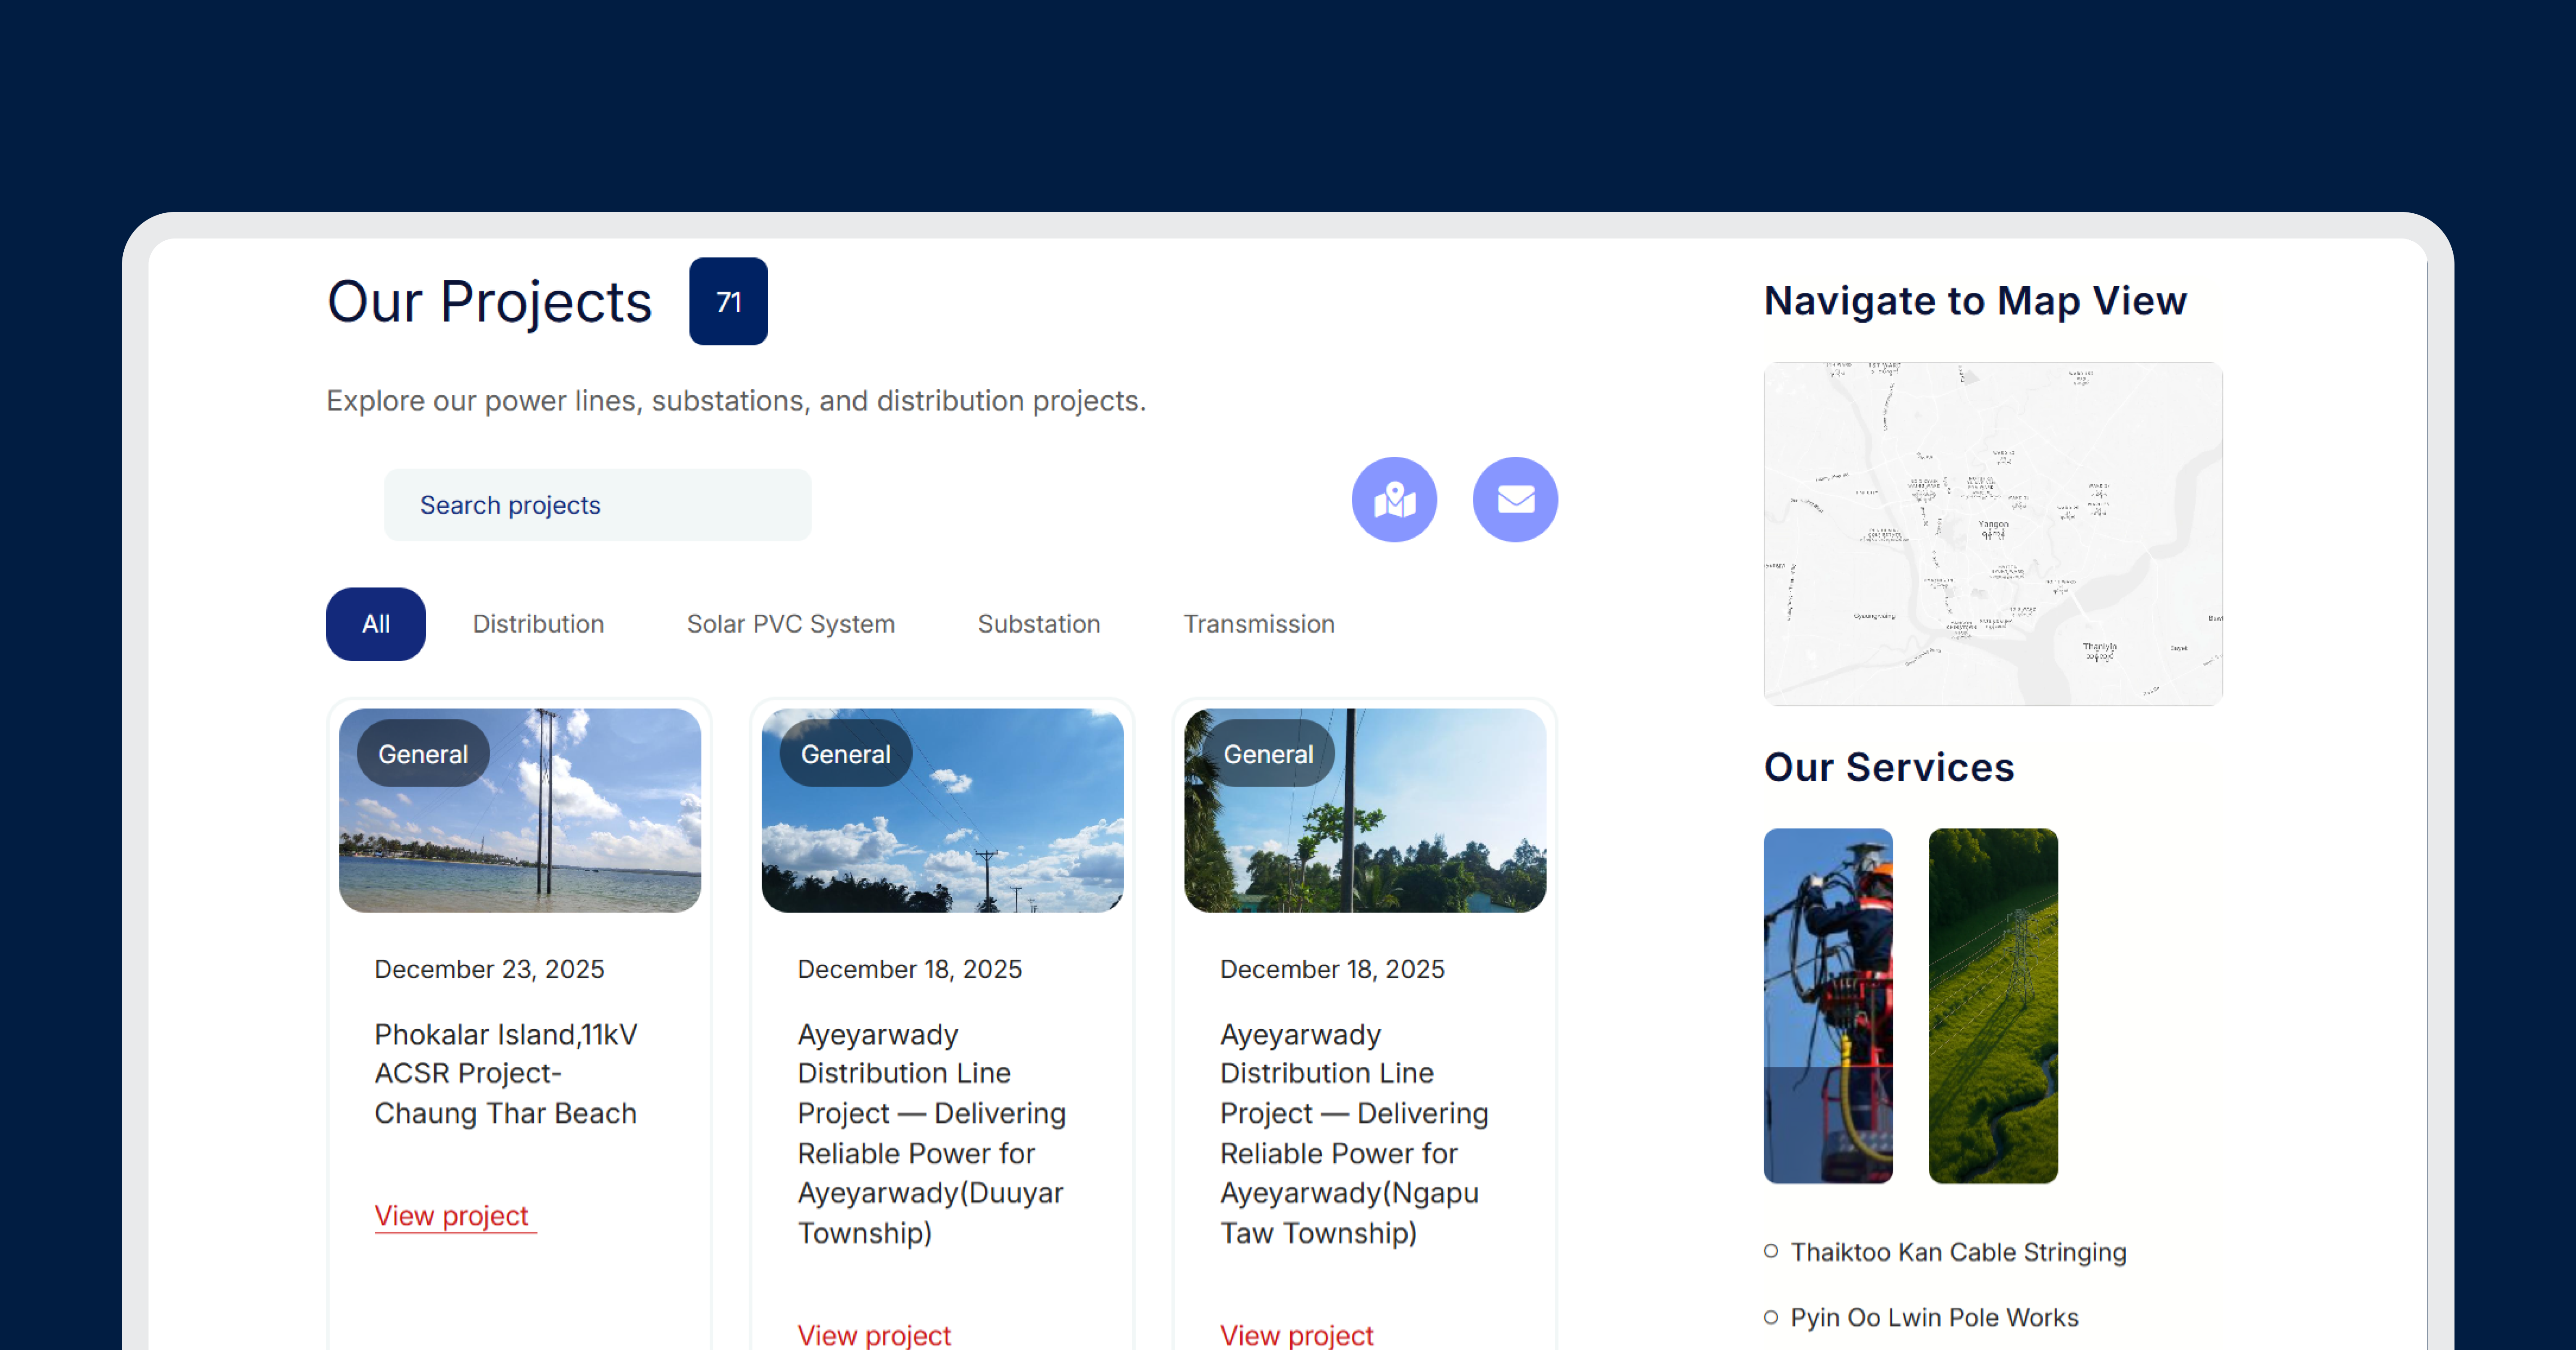Image resolution: width=2576 pixels, height=1350 pixels.
Task: Click the Duuyar Township project title
Action: 932,1133
